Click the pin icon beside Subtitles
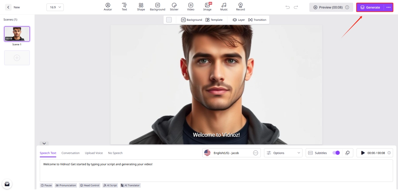This screenshot has width=398, height=191. 347,153
